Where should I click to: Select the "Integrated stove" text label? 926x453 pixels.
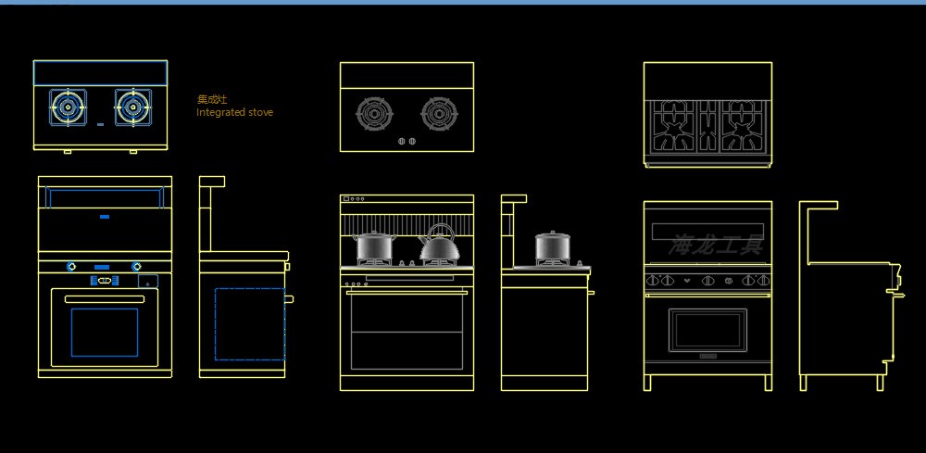click(234, 112)
